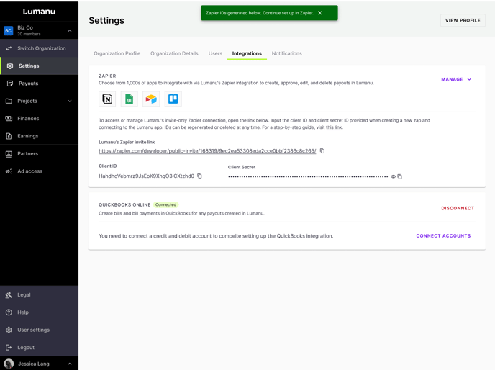Copy the Client ID value
The width and height of the screenshot is (495, 370).
200,176
